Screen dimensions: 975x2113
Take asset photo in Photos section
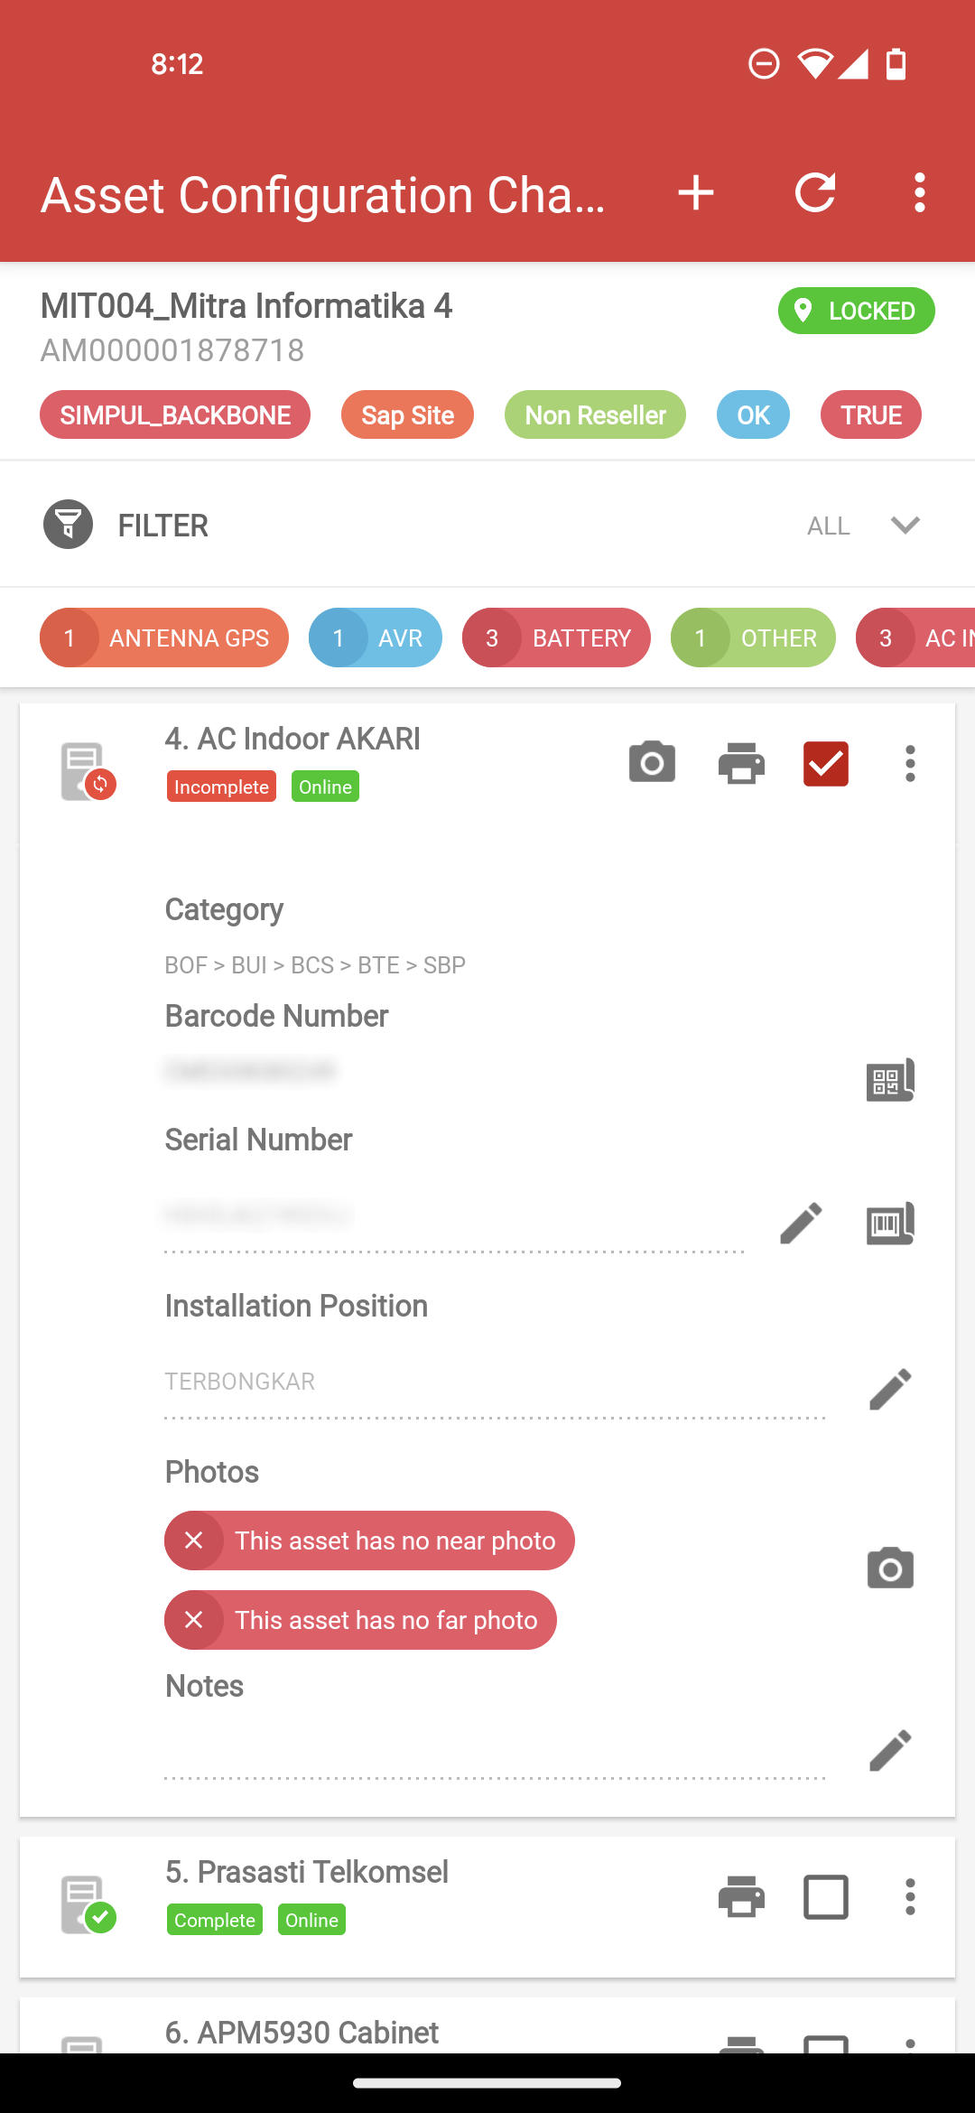click(890, 1568)
